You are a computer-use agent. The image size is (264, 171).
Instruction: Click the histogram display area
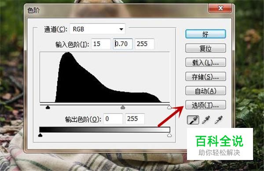click(105, 77)
